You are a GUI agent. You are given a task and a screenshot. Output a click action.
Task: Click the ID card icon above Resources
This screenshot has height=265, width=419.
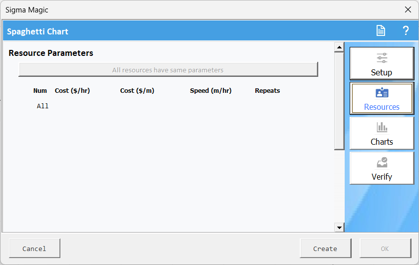click(x=382, y=93)
